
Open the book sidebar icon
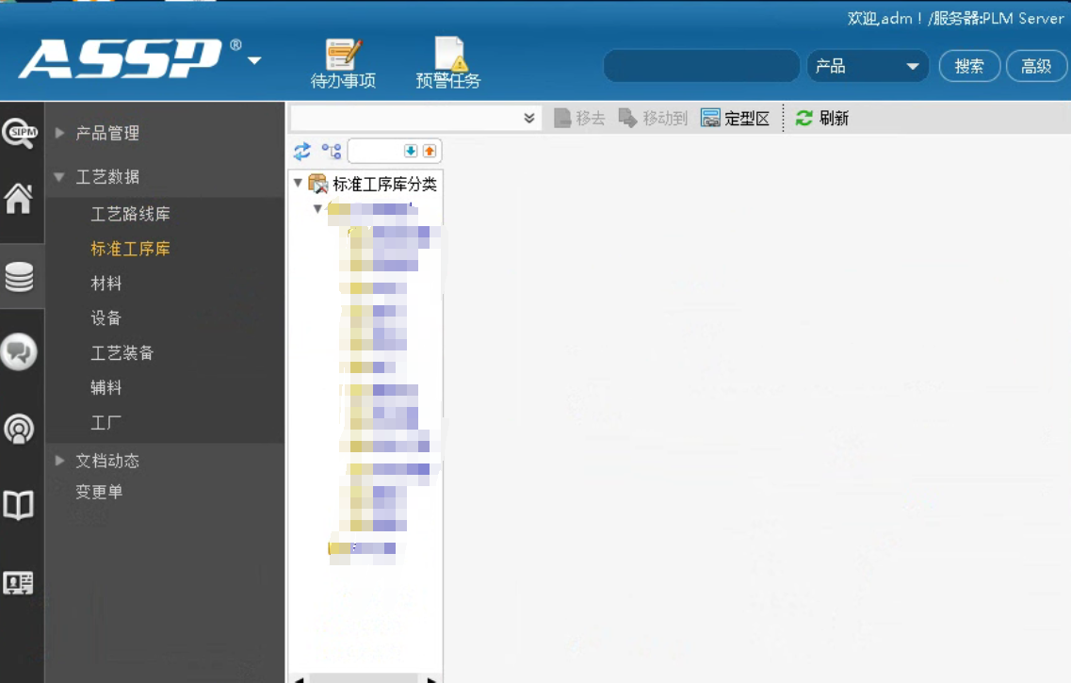tap(19, 505)
